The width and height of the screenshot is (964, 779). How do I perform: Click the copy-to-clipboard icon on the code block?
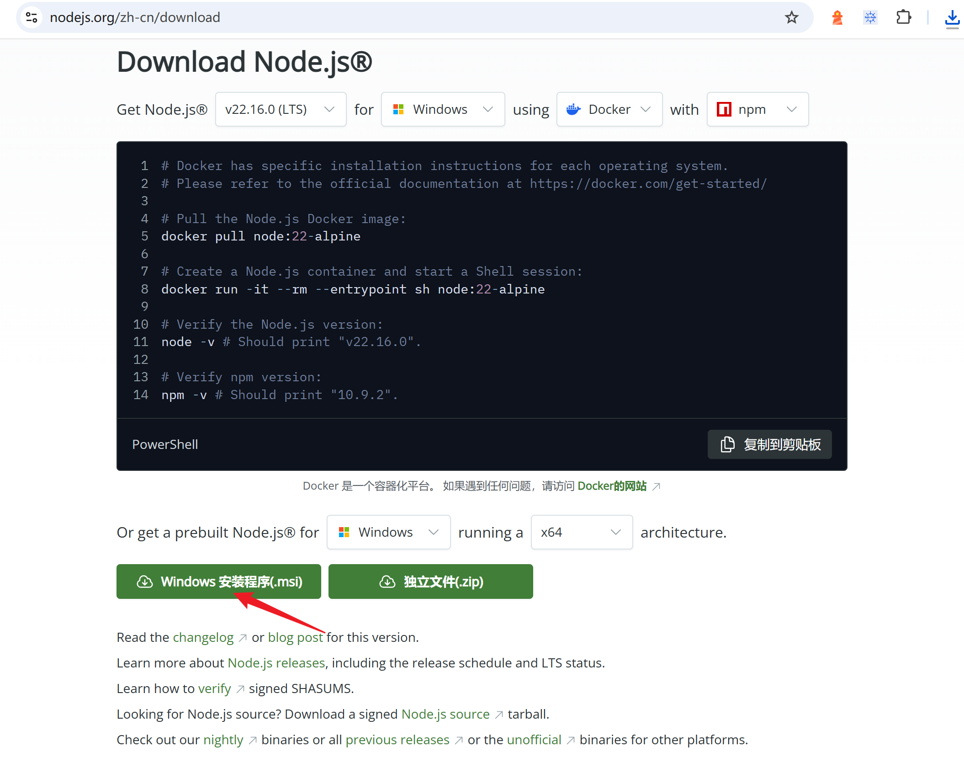pyautogui.click(x=727, y=444)
